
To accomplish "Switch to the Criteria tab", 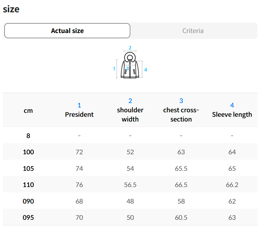I will 193,31.
